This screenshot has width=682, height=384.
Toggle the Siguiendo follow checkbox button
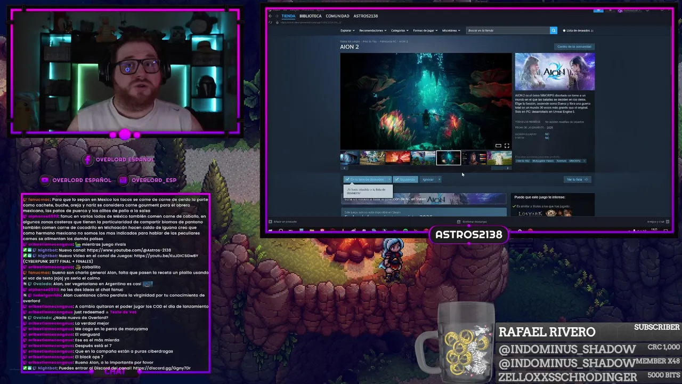pyautogui.click(x=405, y=179)
